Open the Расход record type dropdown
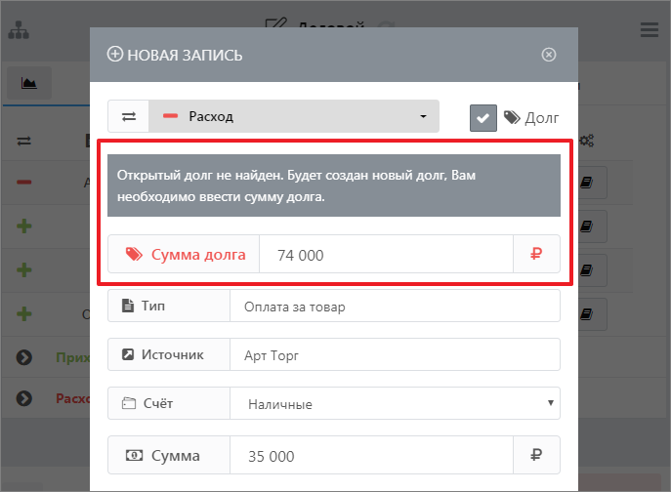 [x=294, y=116]
